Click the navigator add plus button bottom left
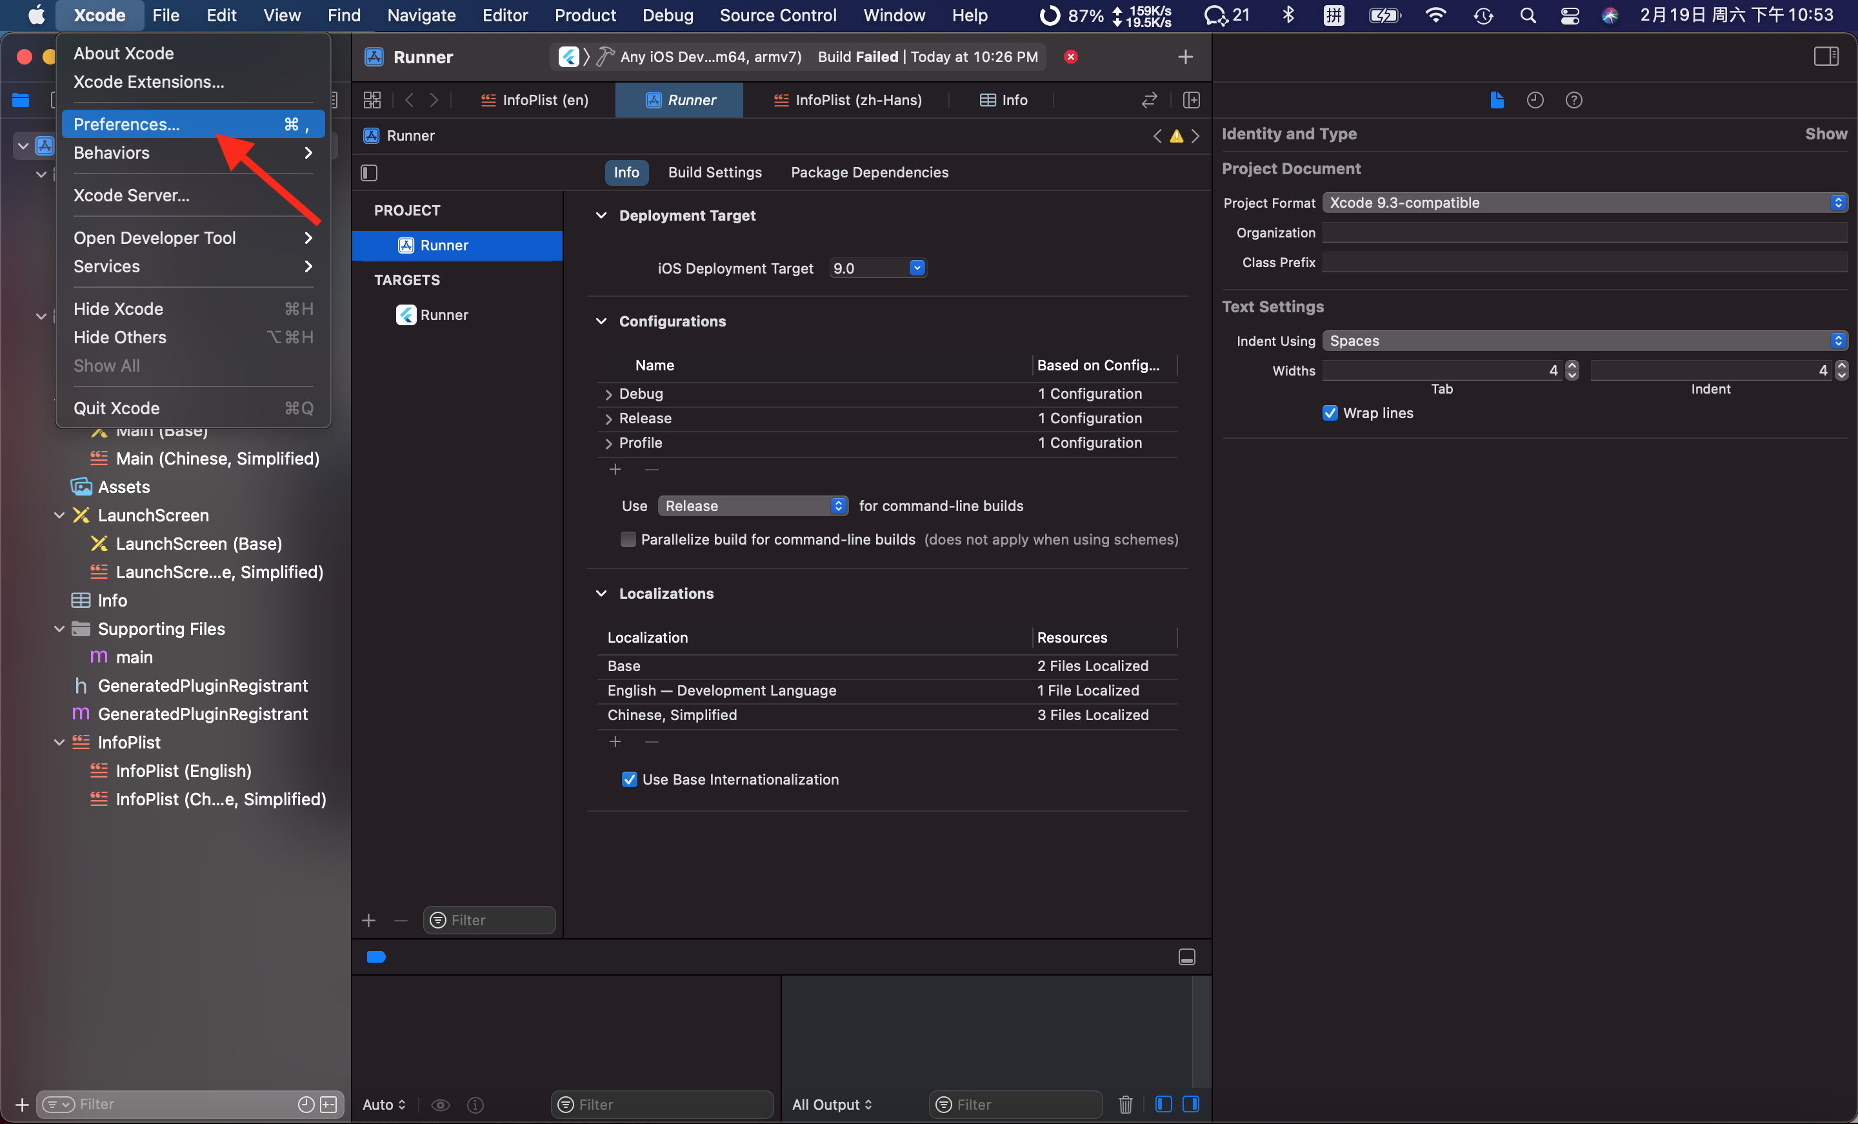 point(22,1105)
